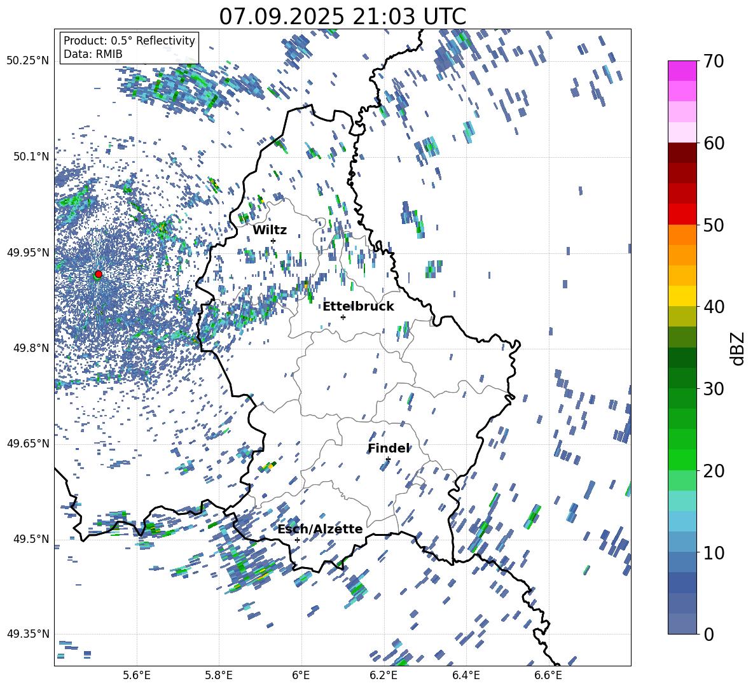The width and height of the screenshot is (753, 688).
Task: Click the 49.5°N latitude label
Action: click(x=31, y=539)
